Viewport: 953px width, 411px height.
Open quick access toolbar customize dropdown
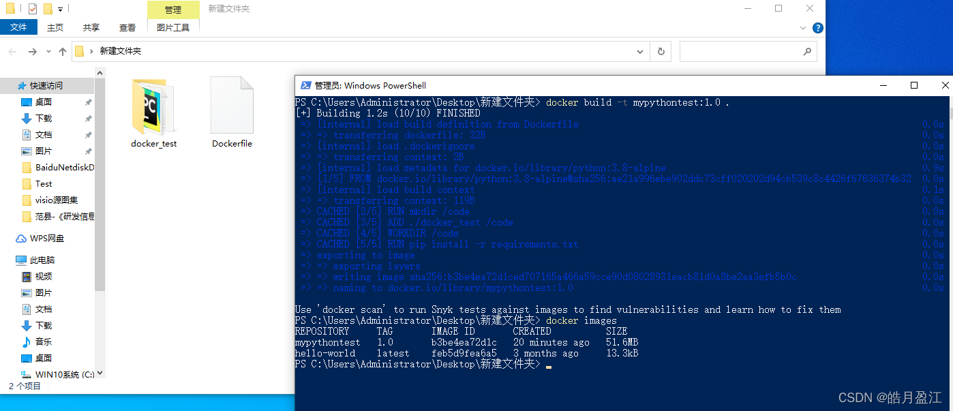tap(61, 10)
